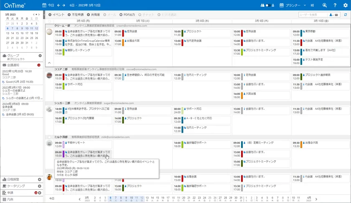
Task: Collapse the left sidebar panel handle
Action: pos(44,15)
